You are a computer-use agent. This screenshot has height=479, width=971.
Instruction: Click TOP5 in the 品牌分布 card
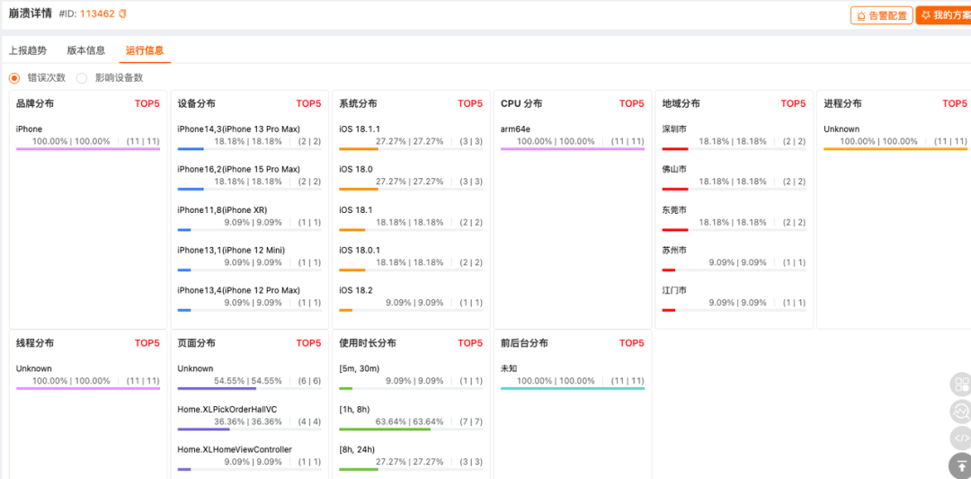point(147,104)
